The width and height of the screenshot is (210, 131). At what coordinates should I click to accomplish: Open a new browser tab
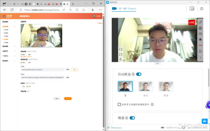(73, 4)
